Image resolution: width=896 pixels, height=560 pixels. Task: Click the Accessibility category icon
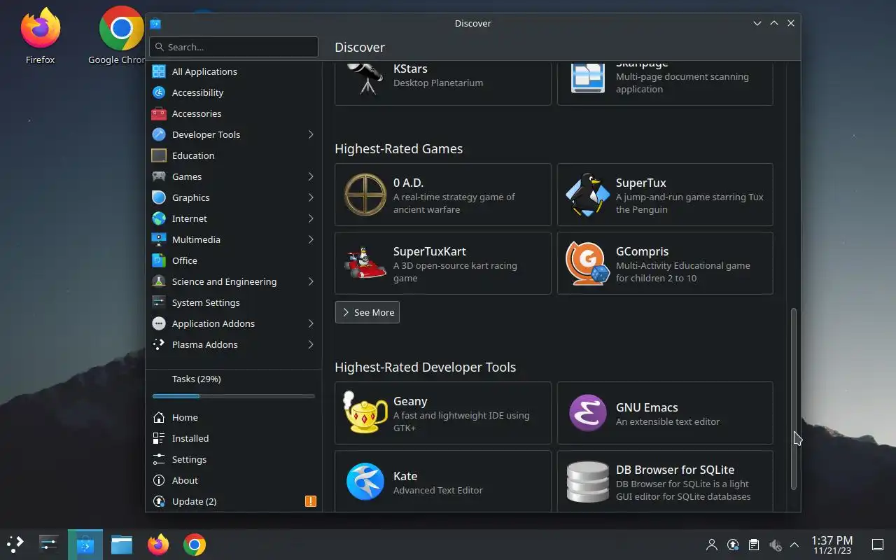tap(159, 92)
